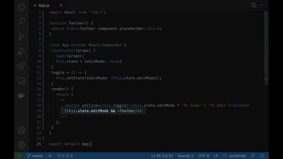
Task: Open notifications bell in status bar
Action: (x=262, y=156)
